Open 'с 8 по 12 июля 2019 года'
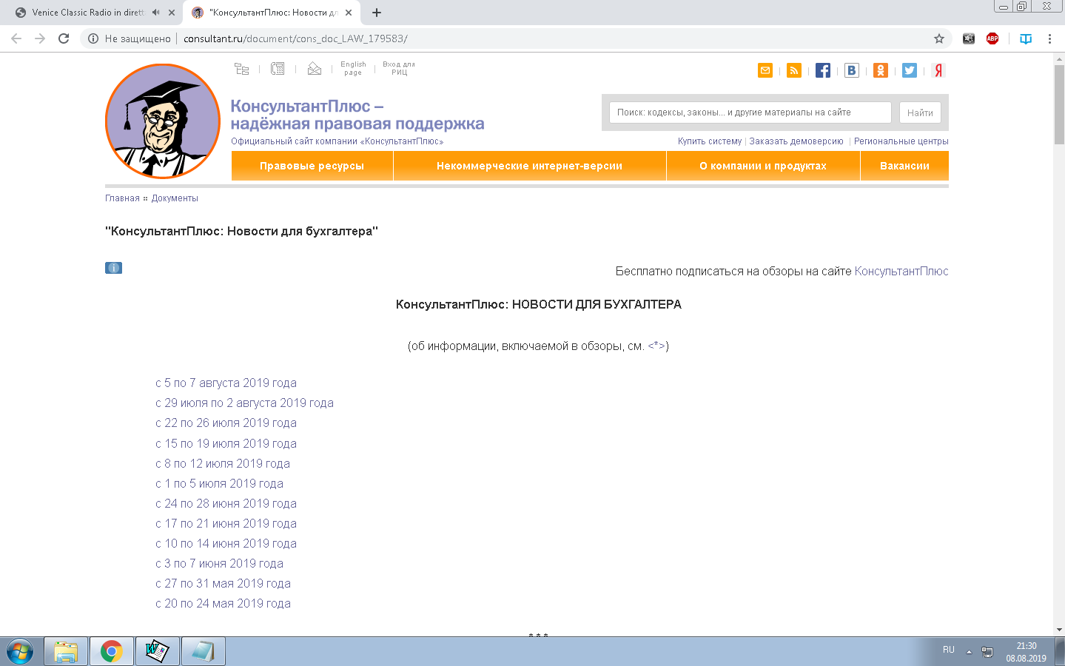The height and width of the screenshot is (666, 1065). pos(223,464)
